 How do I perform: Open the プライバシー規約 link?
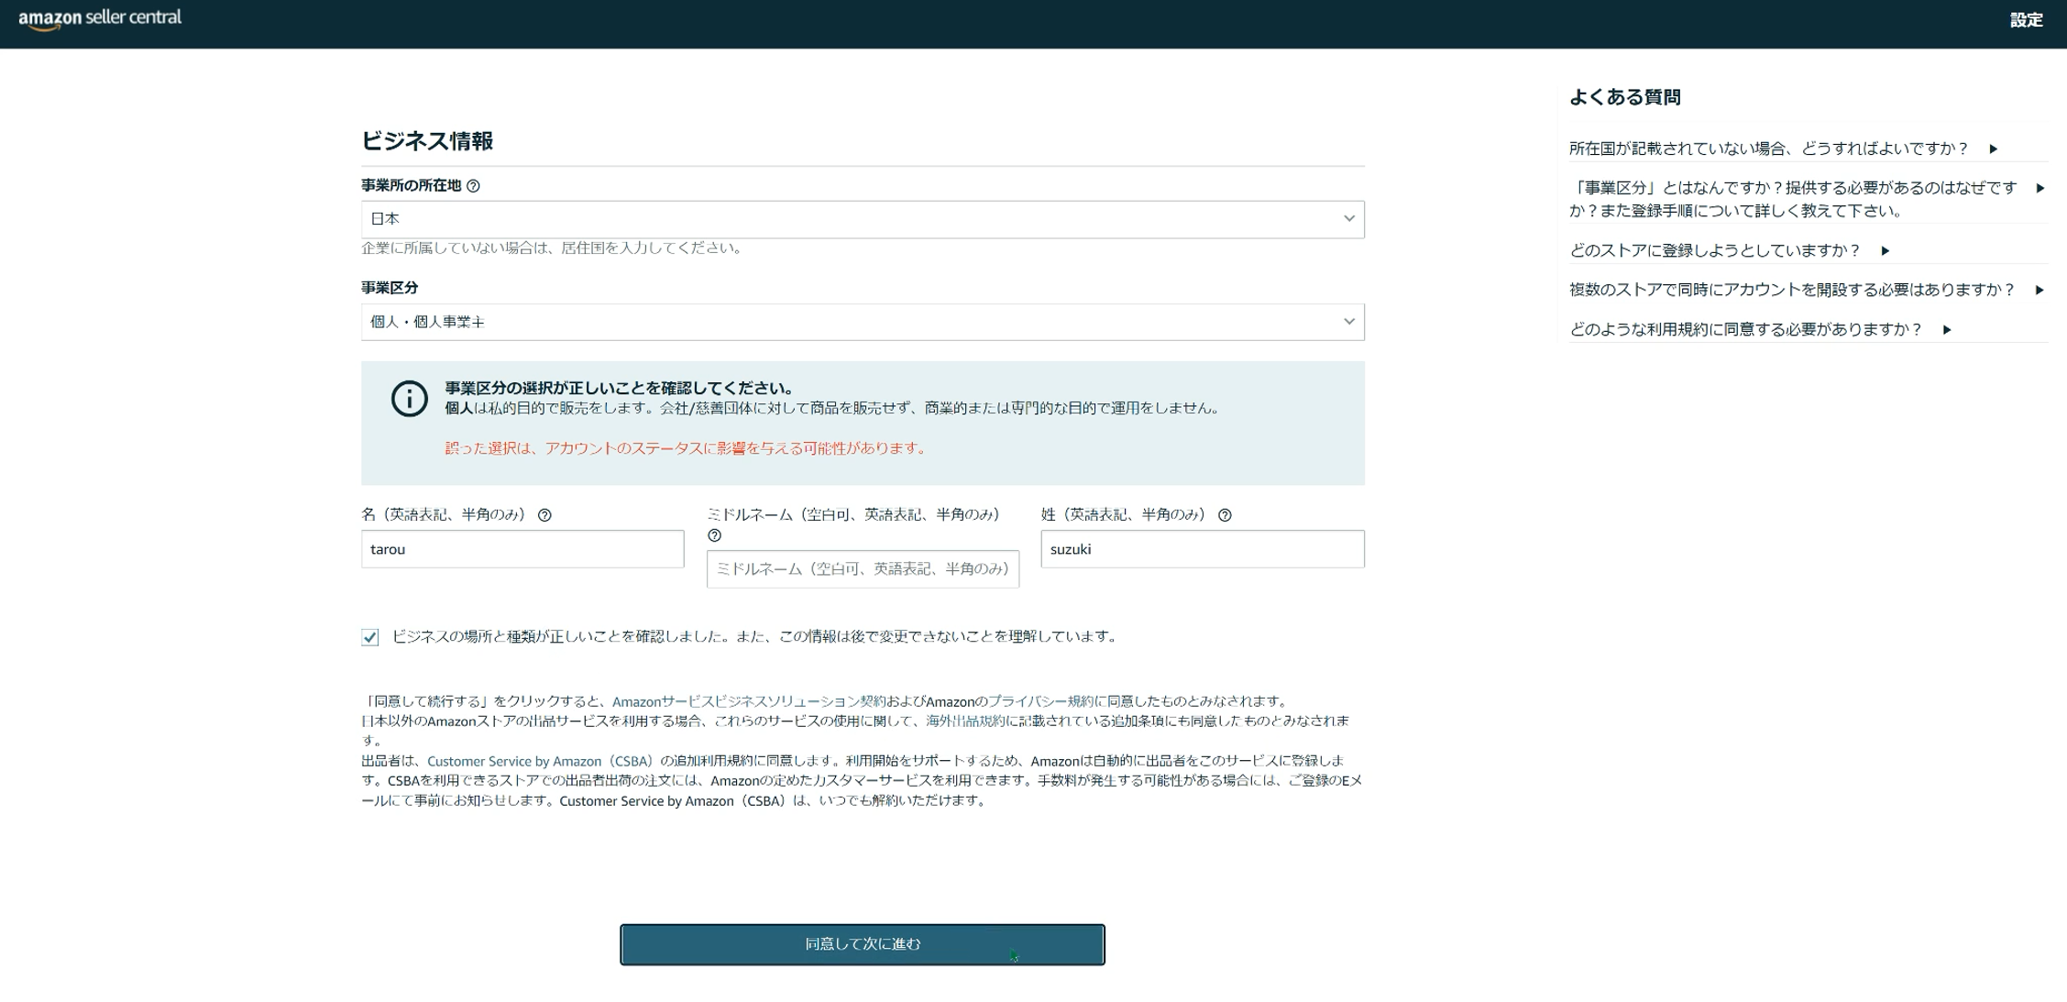(1040, 701)
